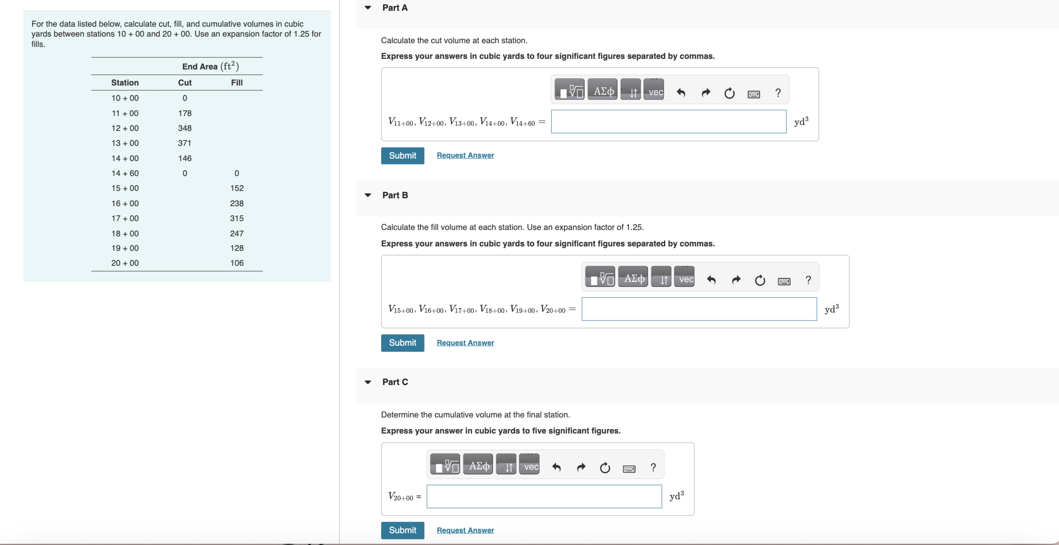
Task: Collapse the Part A section
Action: click(x=368, y=8)
